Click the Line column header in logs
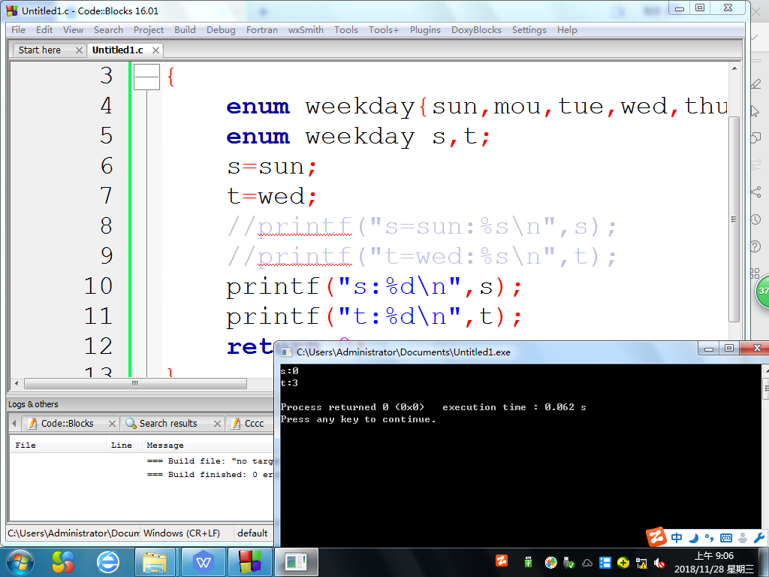 (124, 445)
